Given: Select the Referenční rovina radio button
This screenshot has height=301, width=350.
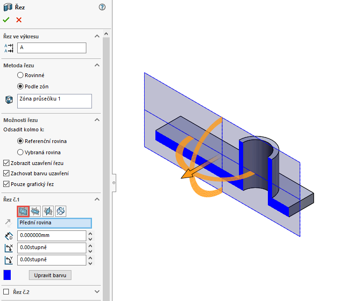Looking at the screenshot, I should pyautogui.click(x=21, y=141).
